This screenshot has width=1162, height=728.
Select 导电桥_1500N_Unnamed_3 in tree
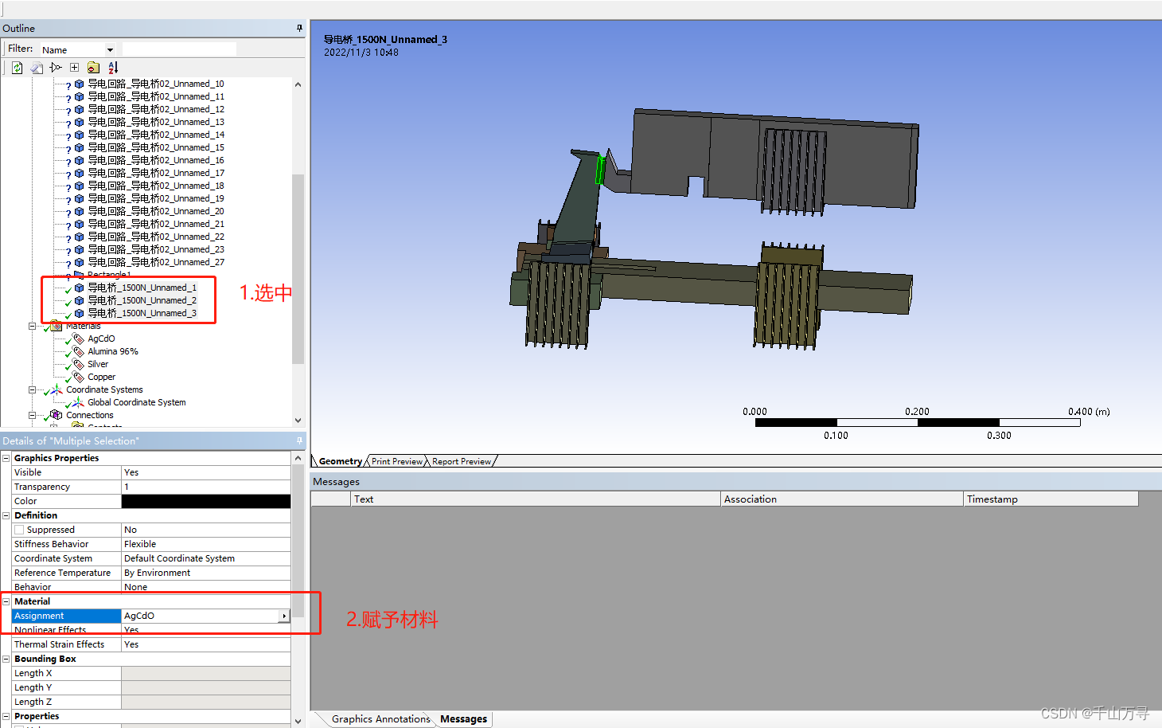tap(142, 313)
